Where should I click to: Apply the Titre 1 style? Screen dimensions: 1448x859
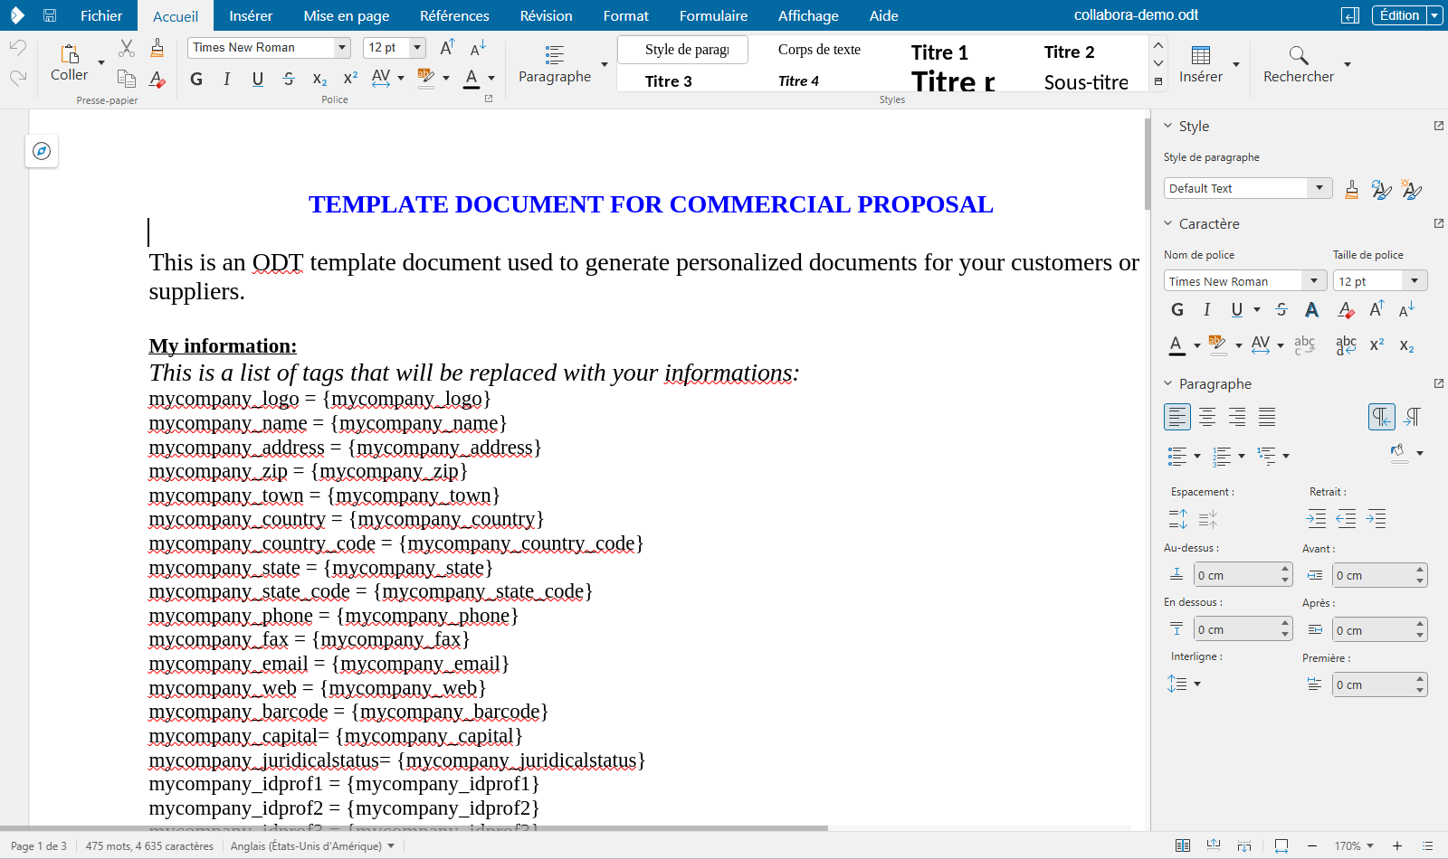[939, 52]
